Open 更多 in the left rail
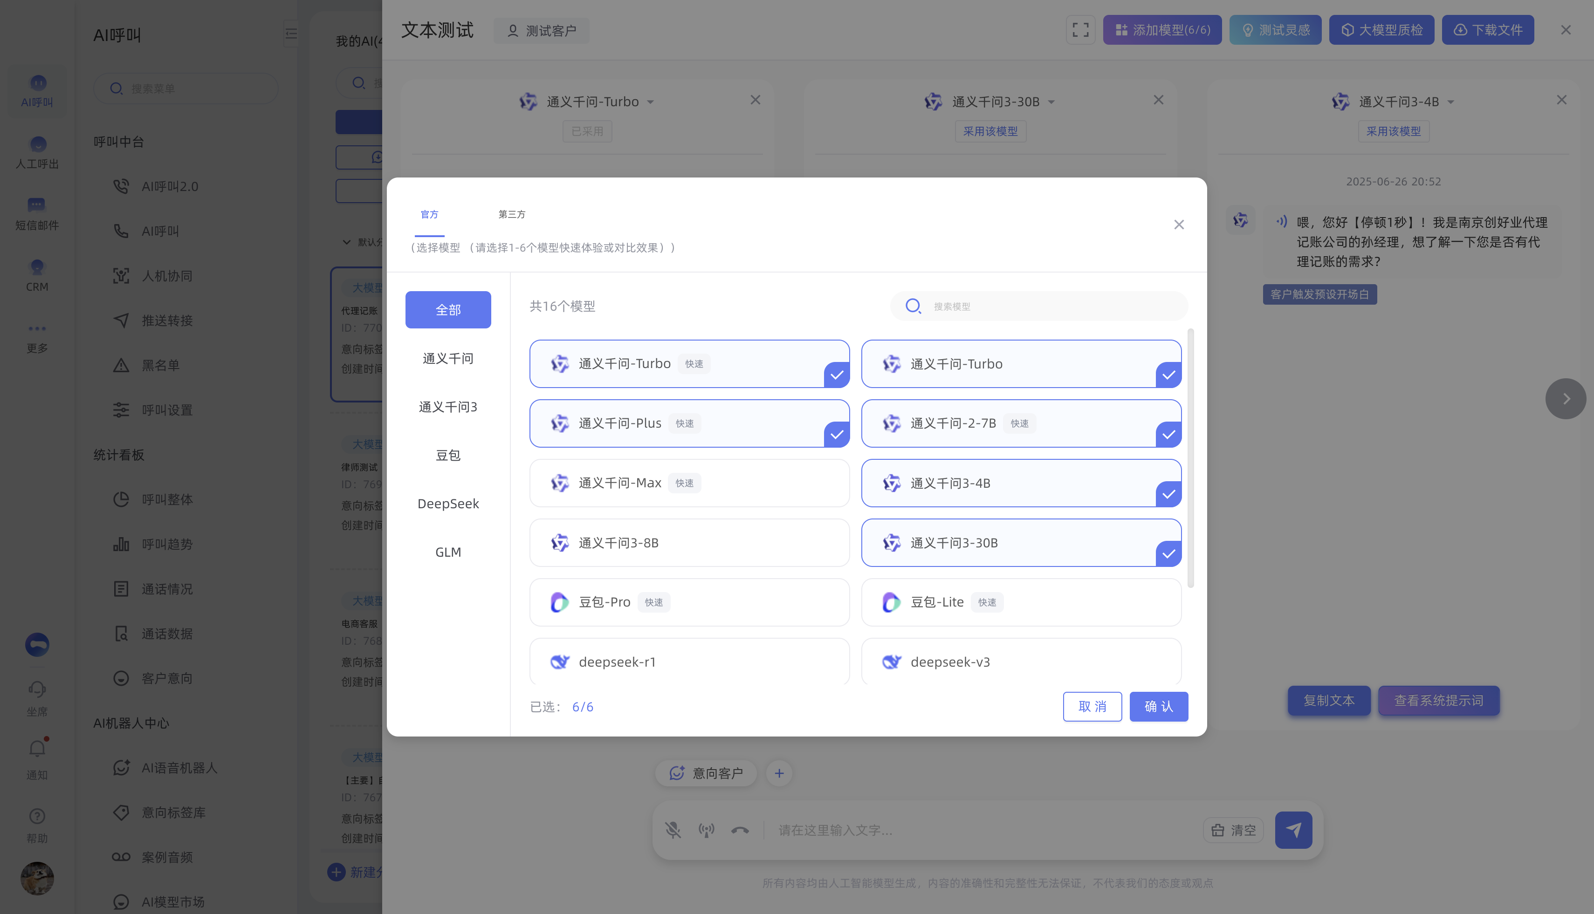The image size is (1594, 914). tap(37, 338)
